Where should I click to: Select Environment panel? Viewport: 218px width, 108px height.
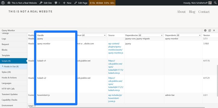14,105
